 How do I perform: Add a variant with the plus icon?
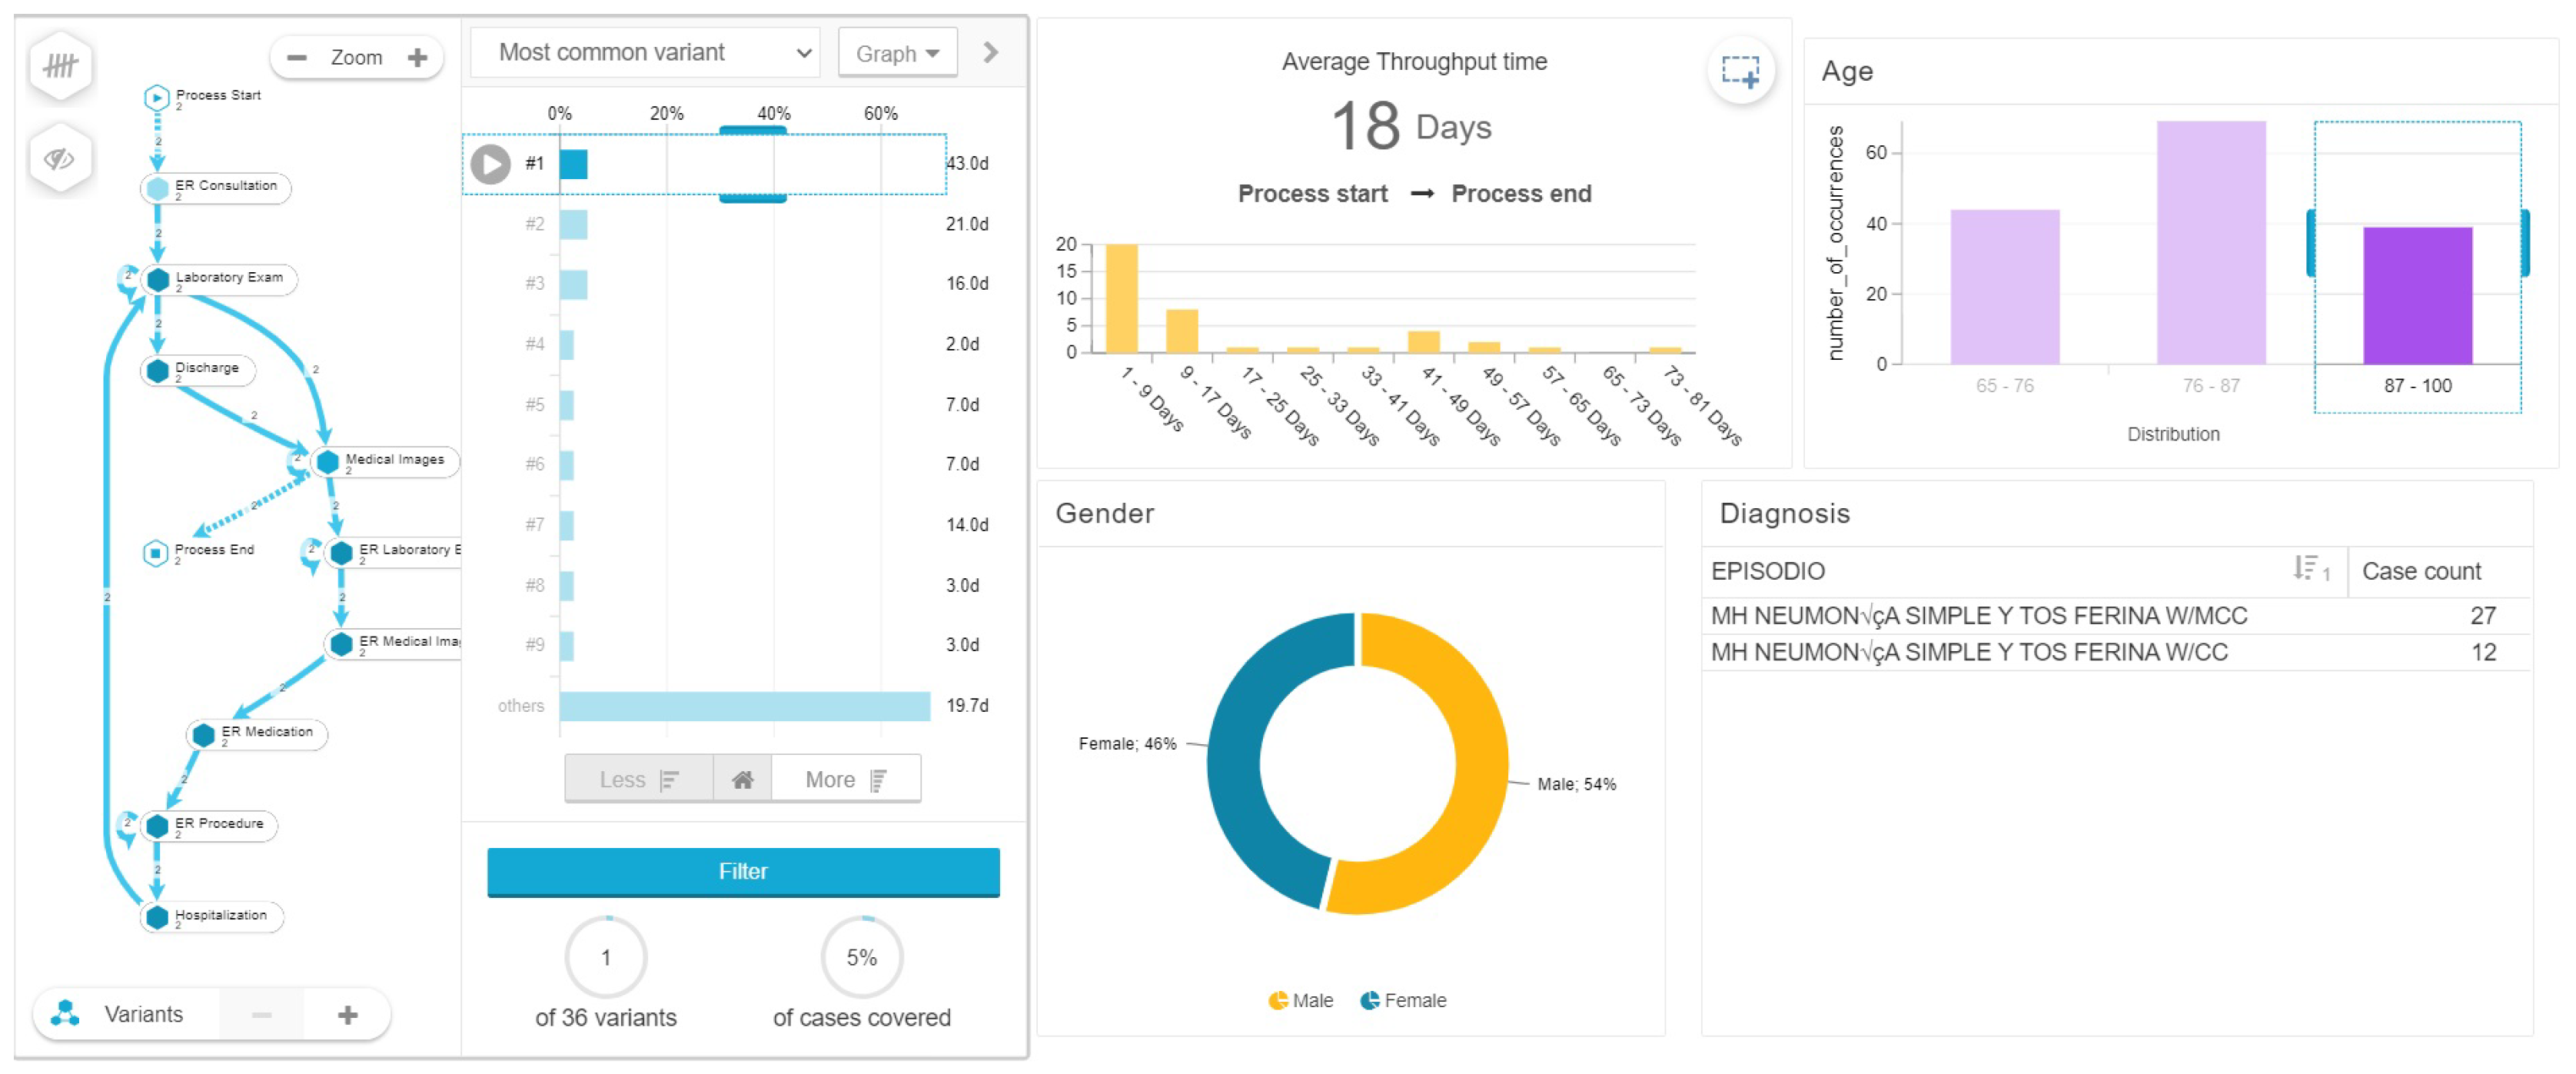click(x=347, y=1015)
